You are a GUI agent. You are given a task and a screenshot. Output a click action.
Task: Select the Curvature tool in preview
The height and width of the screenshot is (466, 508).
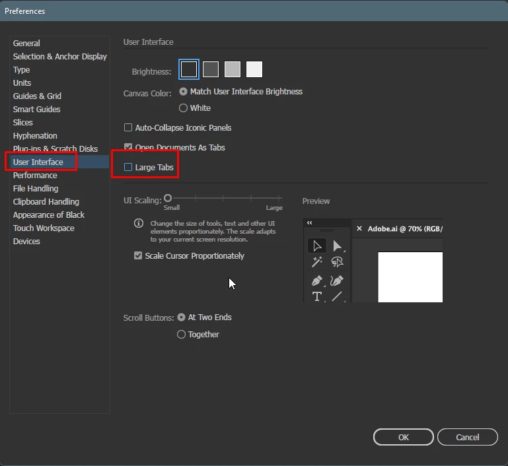[x=337, y=281]
